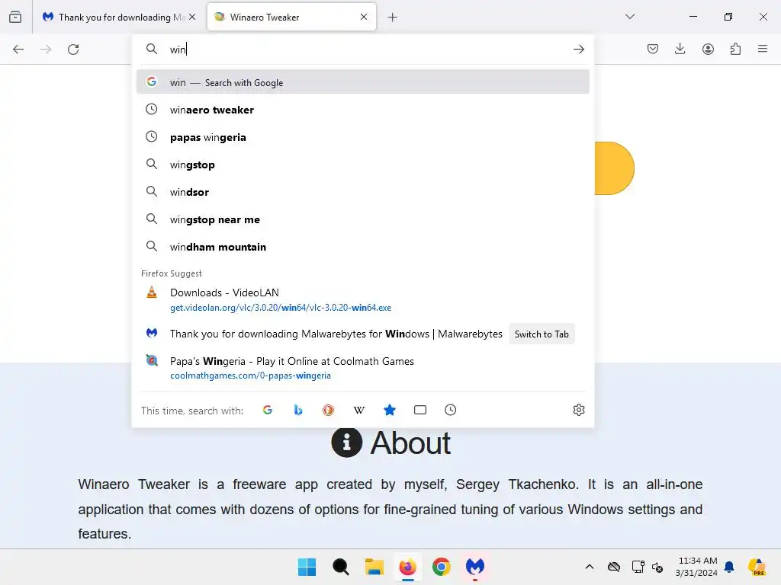Click the Switch to Tab button
Viewport: 781px width, 585px height.
tap(542, 334)
